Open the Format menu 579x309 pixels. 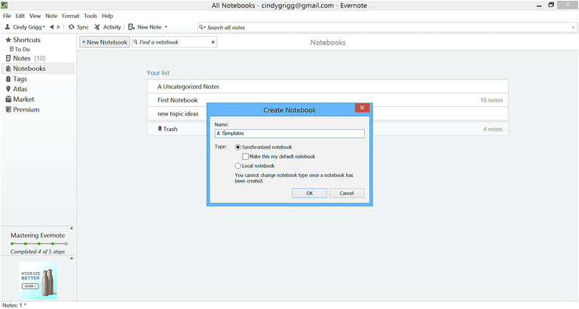pyautogui.click(x=70, y=16)
